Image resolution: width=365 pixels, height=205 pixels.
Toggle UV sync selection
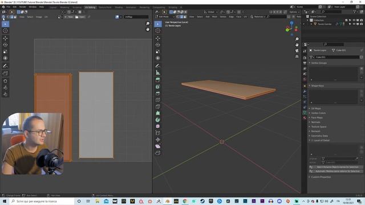point(3,17)
